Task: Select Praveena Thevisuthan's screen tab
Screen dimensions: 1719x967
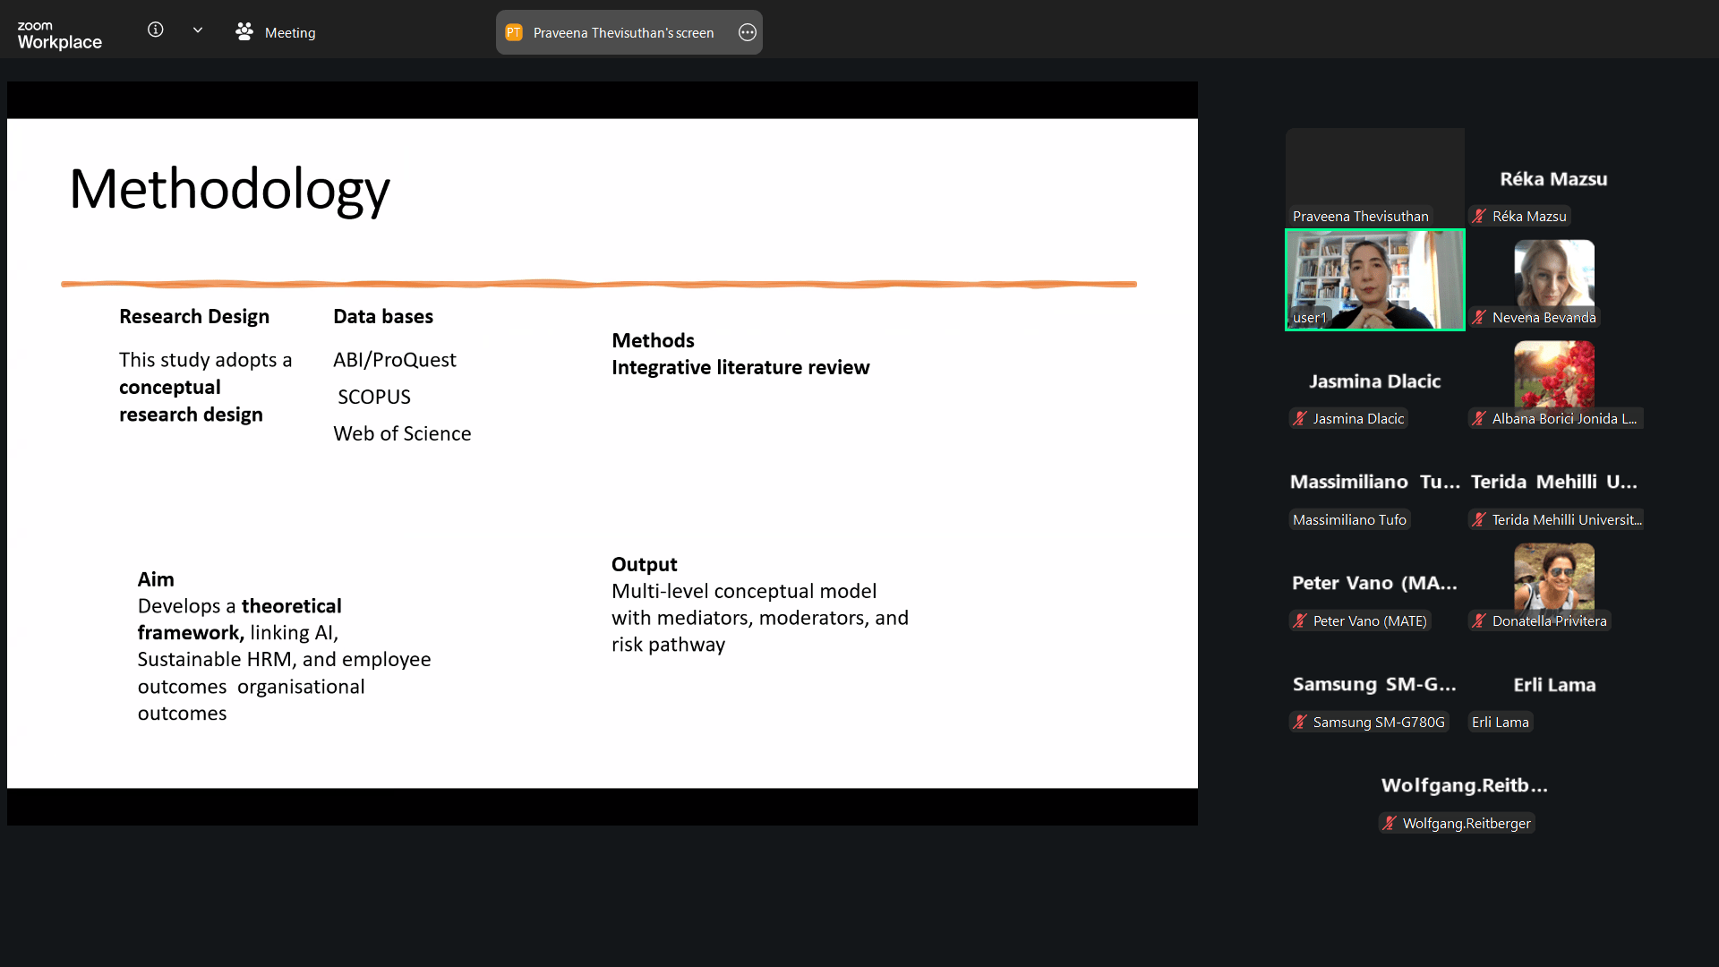Action: click(x=623, y=33)
